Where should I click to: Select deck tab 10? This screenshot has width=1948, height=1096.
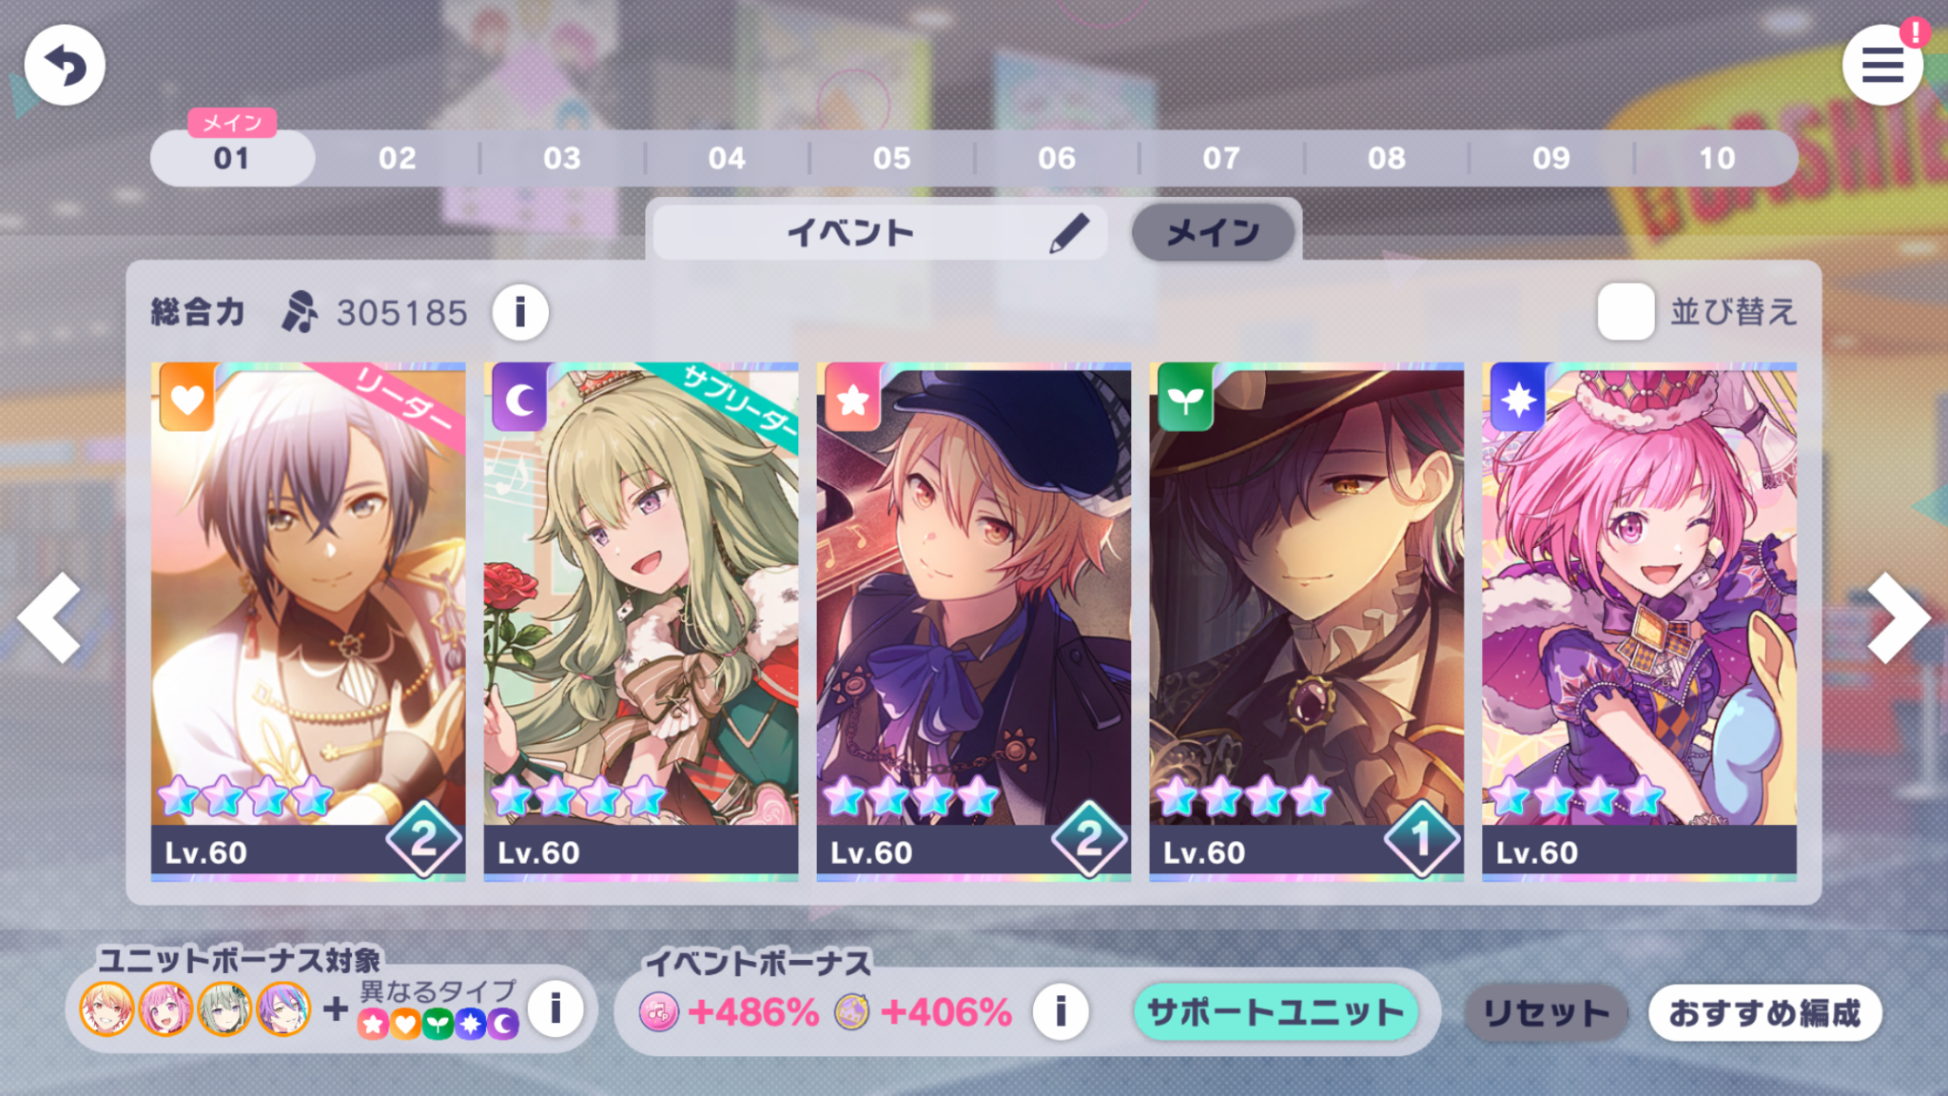1717,158
